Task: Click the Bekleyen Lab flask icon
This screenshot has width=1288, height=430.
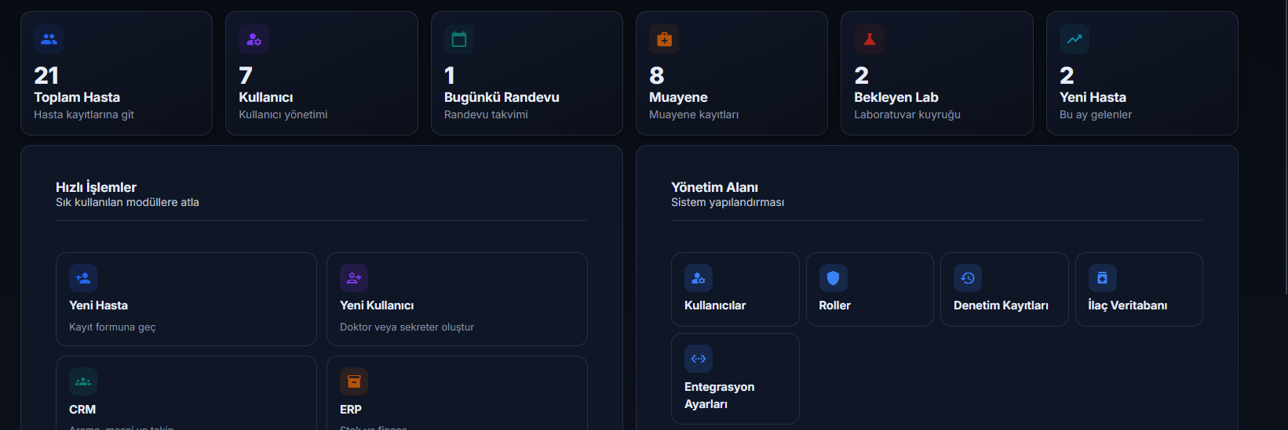Action: (x=869, y=39)
